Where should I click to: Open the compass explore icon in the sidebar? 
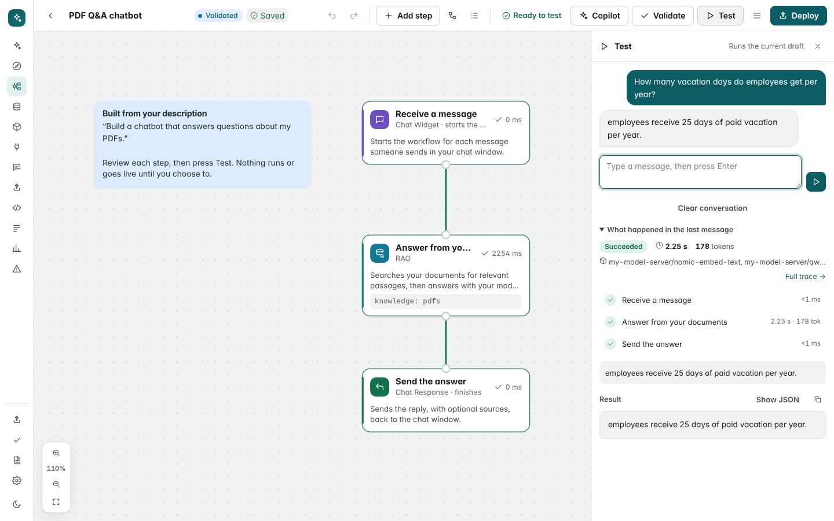coord(17,66)
